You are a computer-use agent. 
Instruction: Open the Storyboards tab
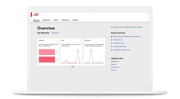click(65, 20)
